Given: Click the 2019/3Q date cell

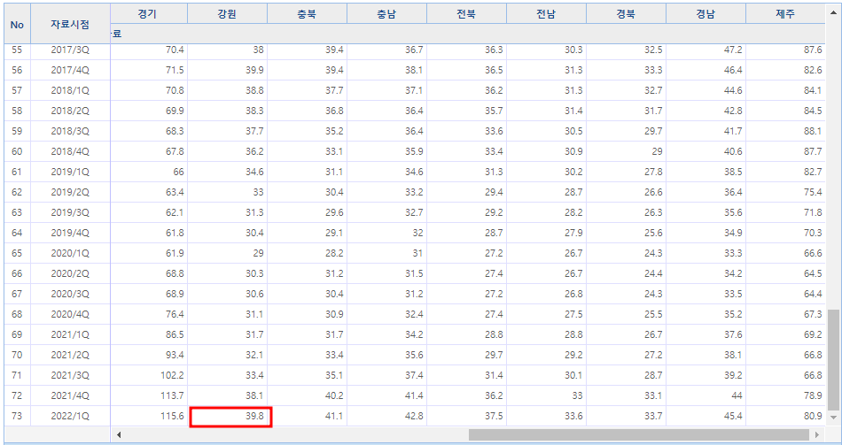Looking at the screenshot, I should pyautogui.click(x=70, y=213).
